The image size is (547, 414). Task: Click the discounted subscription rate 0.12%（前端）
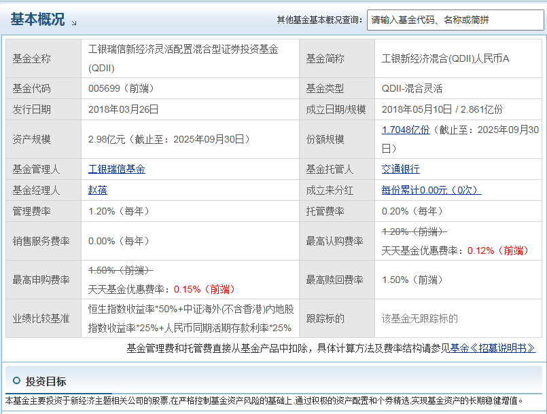pos(499,250)
